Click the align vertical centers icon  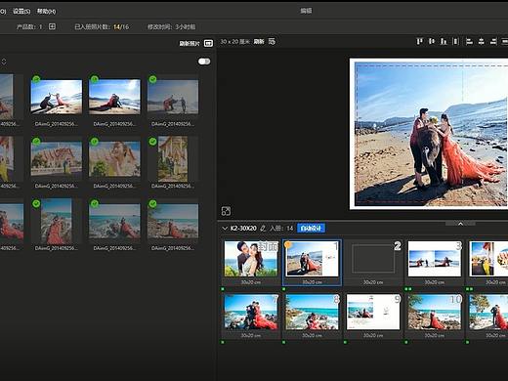(432, 41)
